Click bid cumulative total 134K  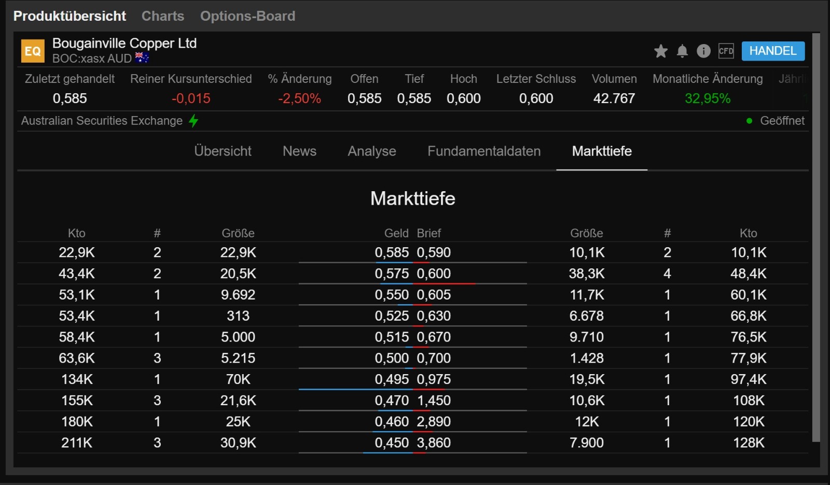77,379
